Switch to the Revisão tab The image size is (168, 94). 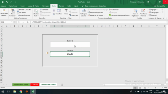click(62, 6)
